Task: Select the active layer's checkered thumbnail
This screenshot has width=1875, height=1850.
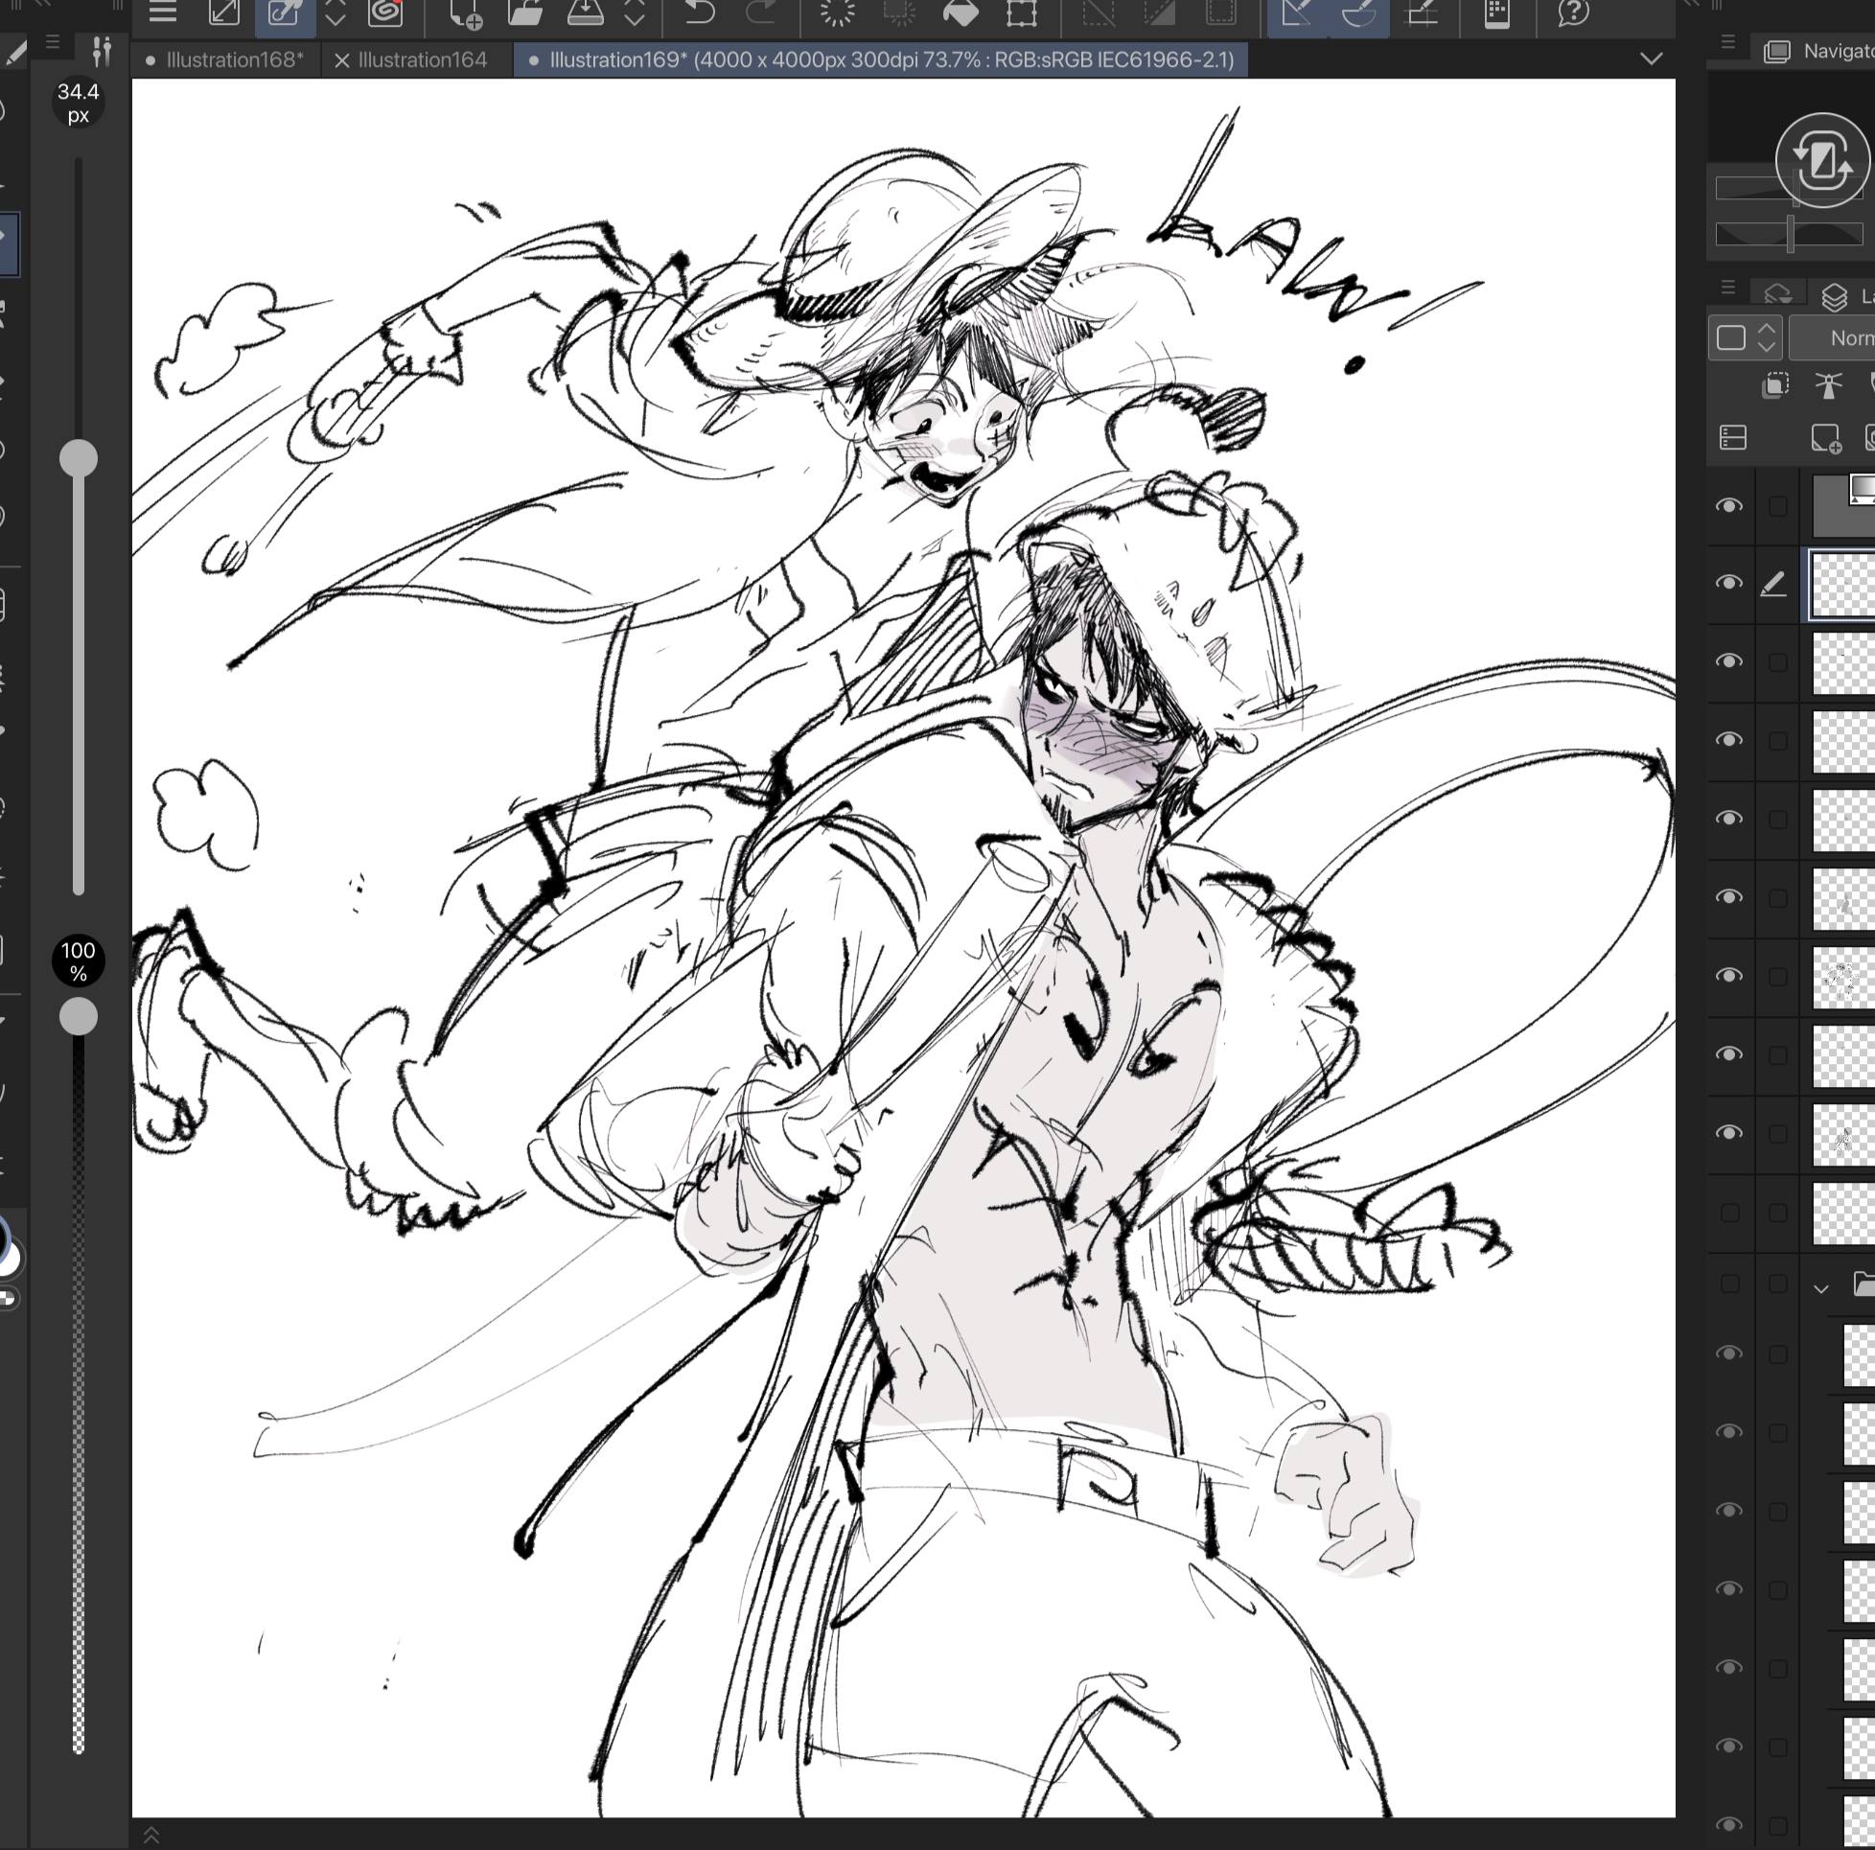Action: point(1843,585)
